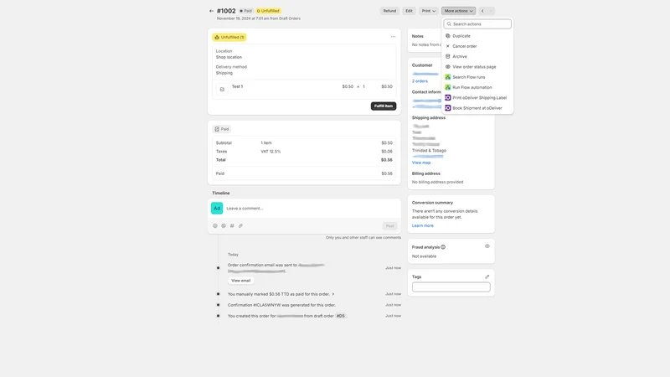Click the Fulfill item button

click(384, 106)
